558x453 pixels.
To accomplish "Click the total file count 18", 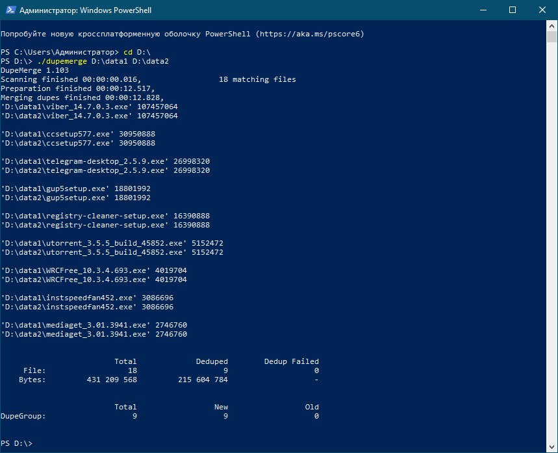I will [133, 370].
